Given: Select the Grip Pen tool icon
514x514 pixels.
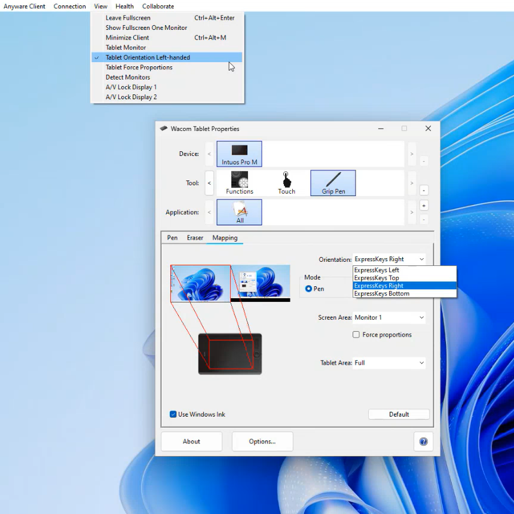Looking at the screenshot, I should [x=333, y=183].
